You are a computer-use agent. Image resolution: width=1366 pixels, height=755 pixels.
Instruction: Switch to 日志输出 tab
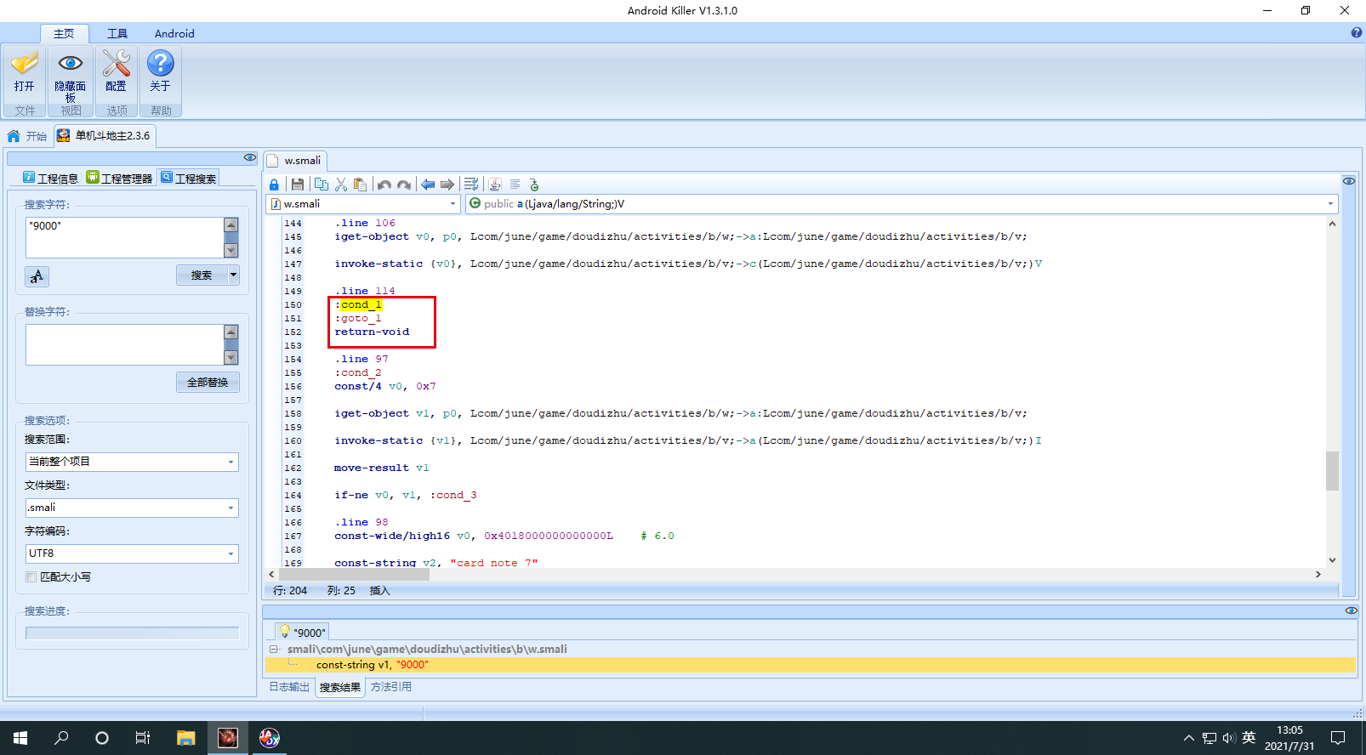[x=289, y=687]
